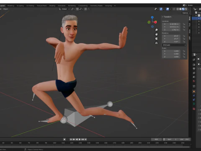Open the Options dropdown
Viewport: 201px width, 151px height.
[186, 13]
